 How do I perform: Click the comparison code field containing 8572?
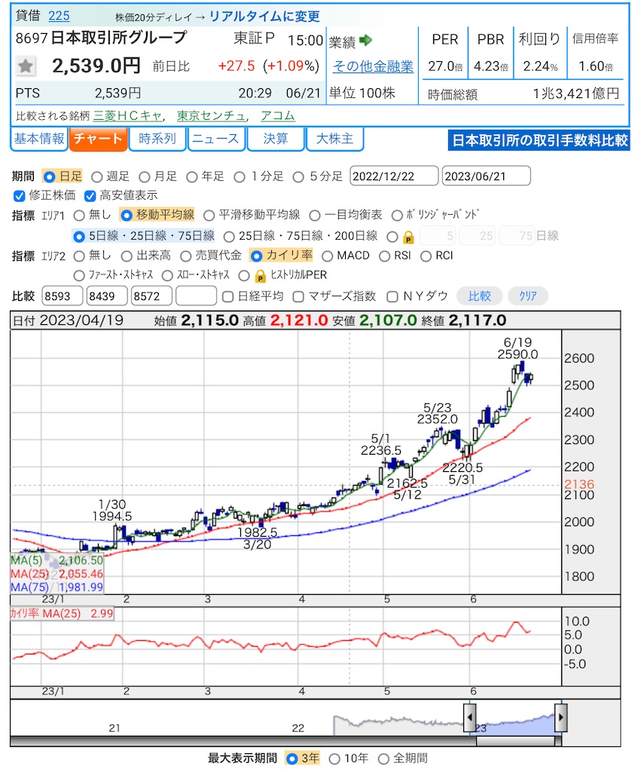[151, 296]
